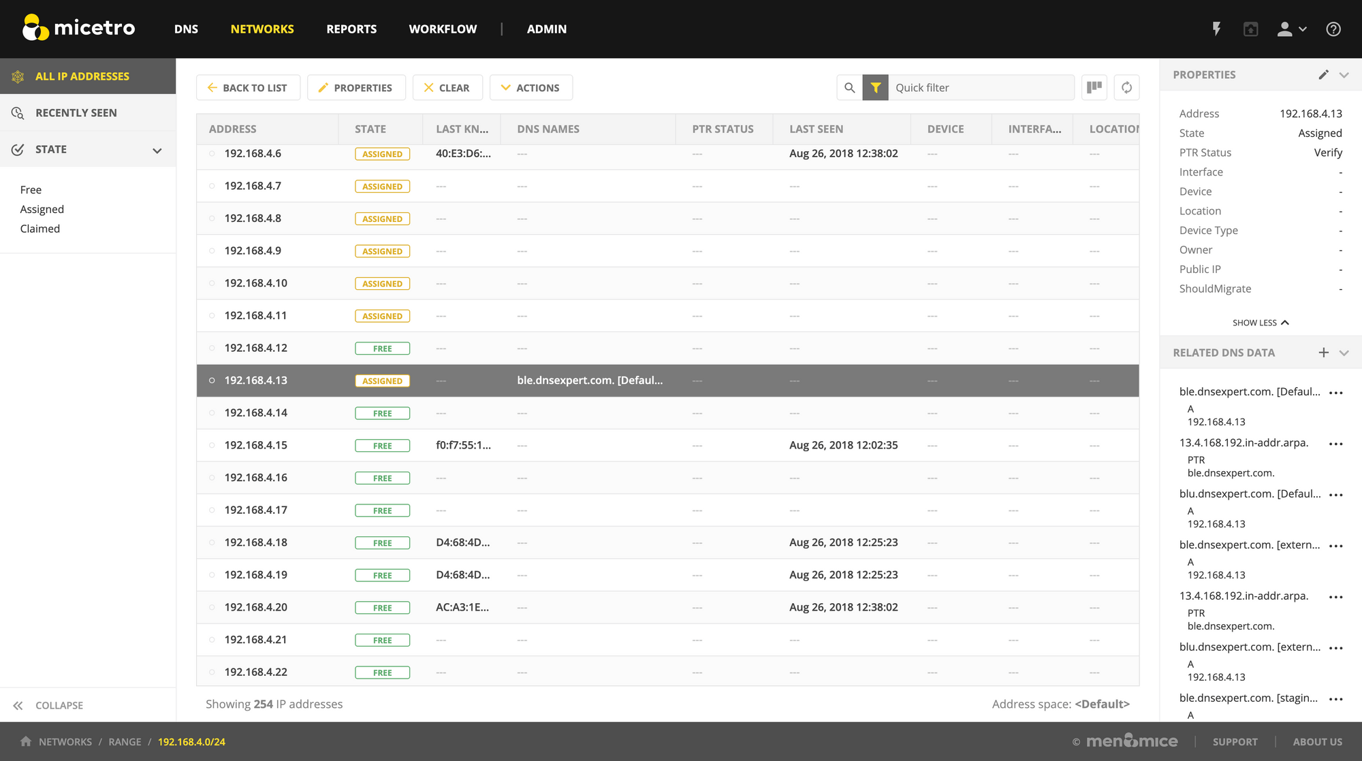Filter by Assigned state

(x=42, y=210)
